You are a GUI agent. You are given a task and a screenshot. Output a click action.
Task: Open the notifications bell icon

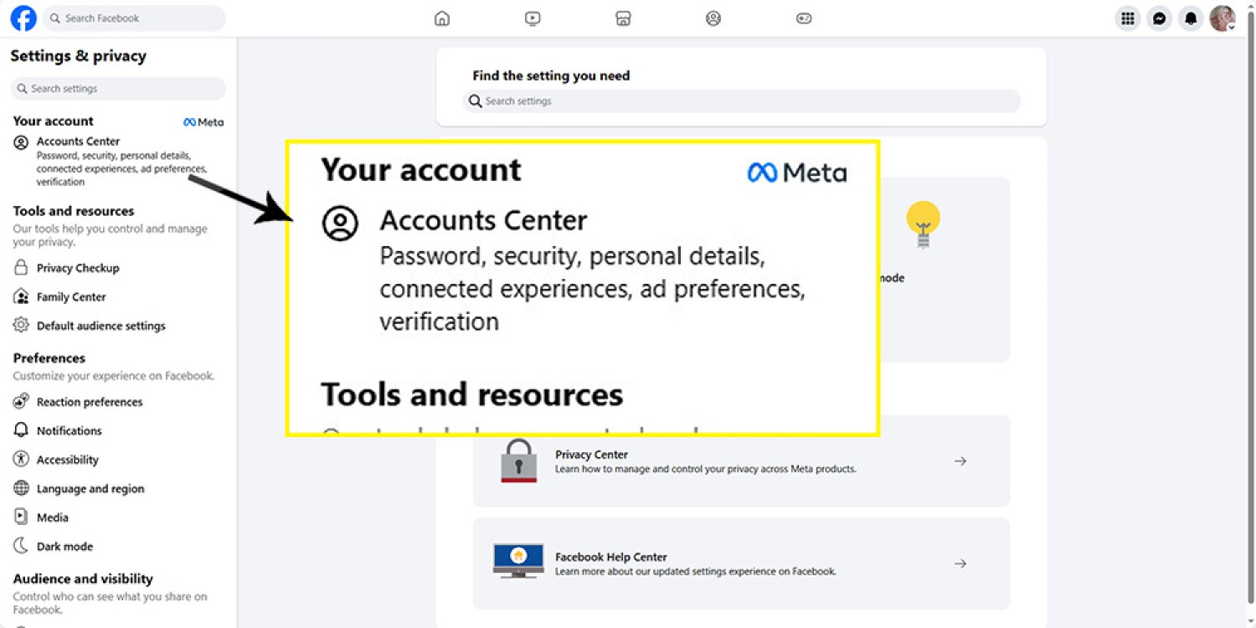point(1191,18)
